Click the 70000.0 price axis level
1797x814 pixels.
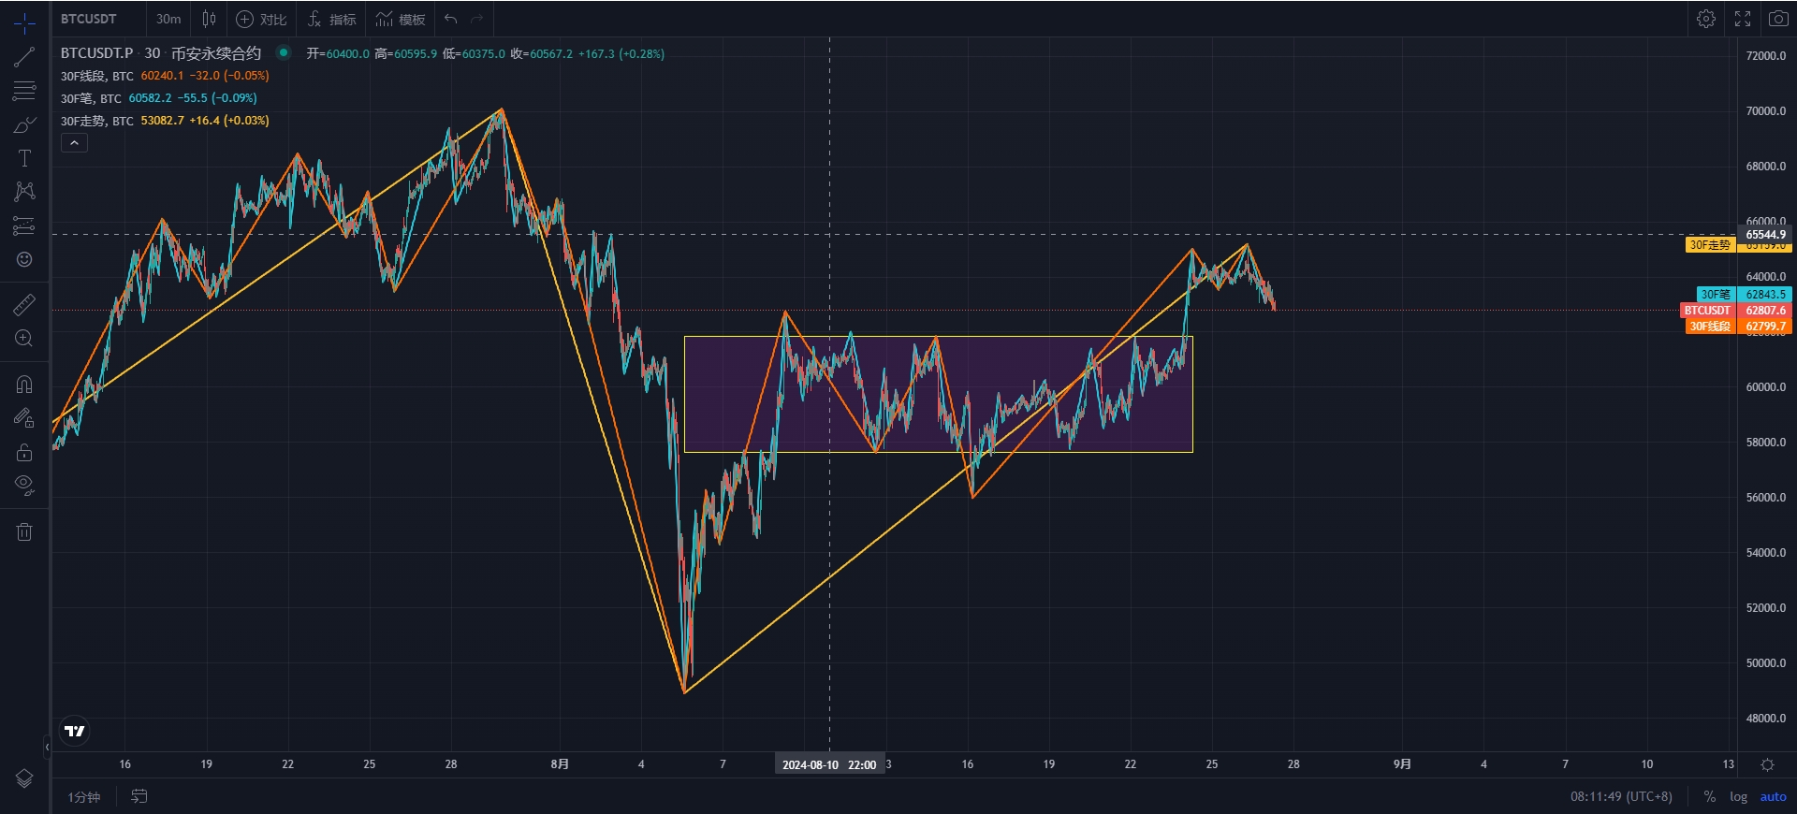coord(1765,110)
